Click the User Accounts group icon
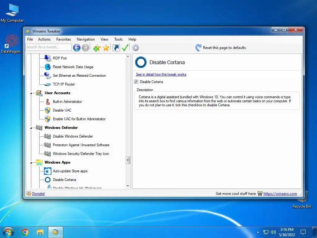Screen dimensions: 317x238 (39, 93)
